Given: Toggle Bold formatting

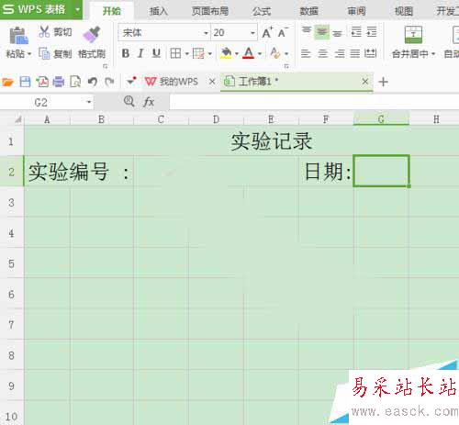Looking at the screenshot, I should click(x=126, y=53).
